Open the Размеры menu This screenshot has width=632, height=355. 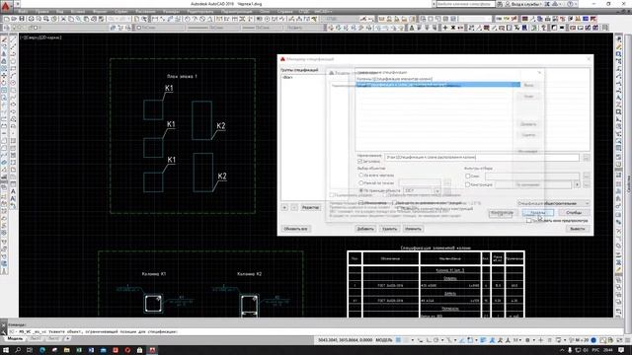click(172, 12)
